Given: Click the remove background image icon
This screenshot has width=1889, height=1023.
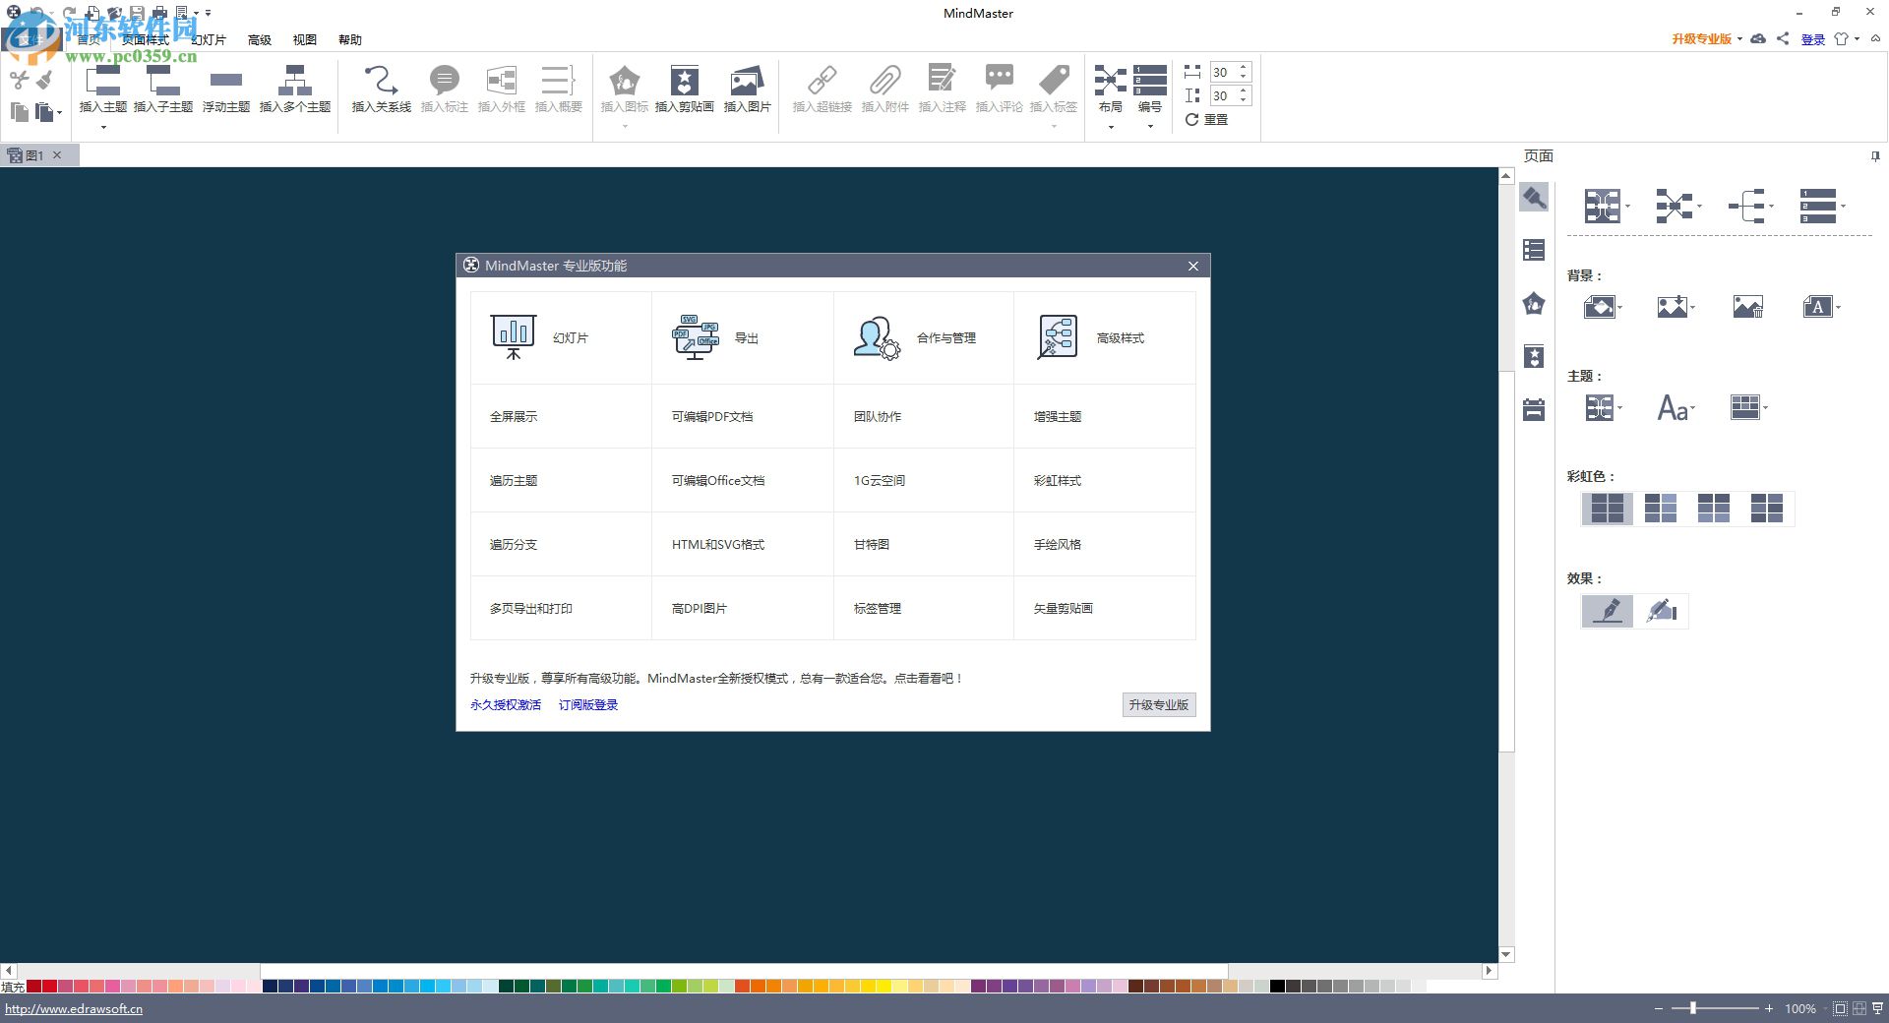Looking at the screenshot, I should (1747, 307).
